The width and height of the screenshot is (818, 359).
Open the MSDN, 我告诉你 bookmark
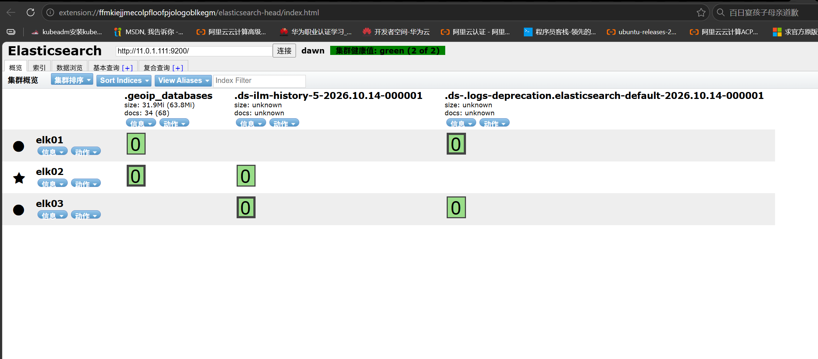pos(149,32)
